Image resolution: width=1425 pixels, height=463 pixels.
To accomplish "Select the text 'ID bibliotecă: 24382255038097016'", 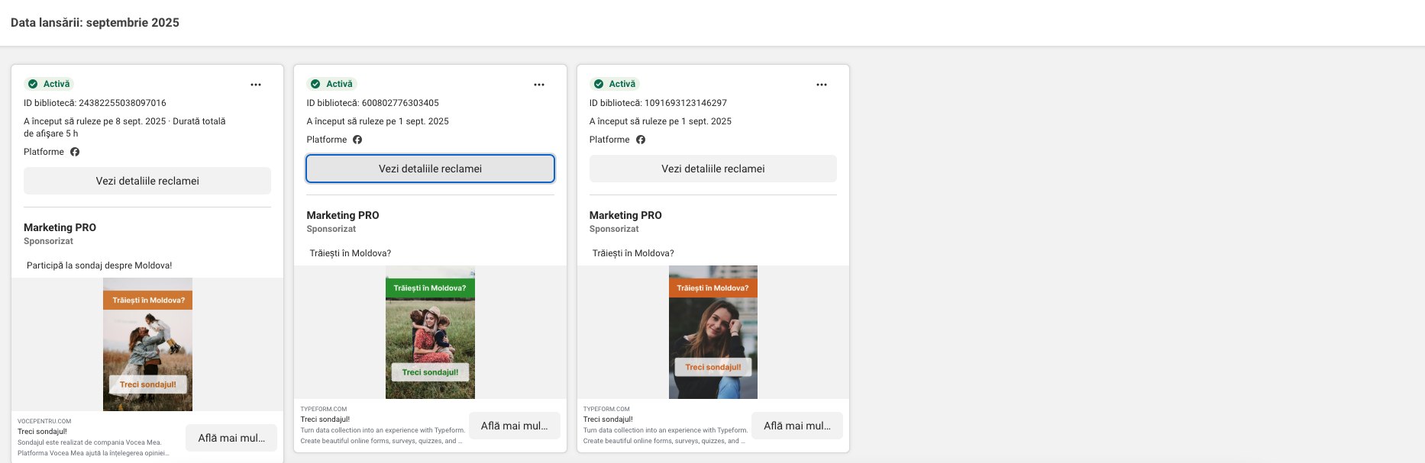I will [95, 103].
